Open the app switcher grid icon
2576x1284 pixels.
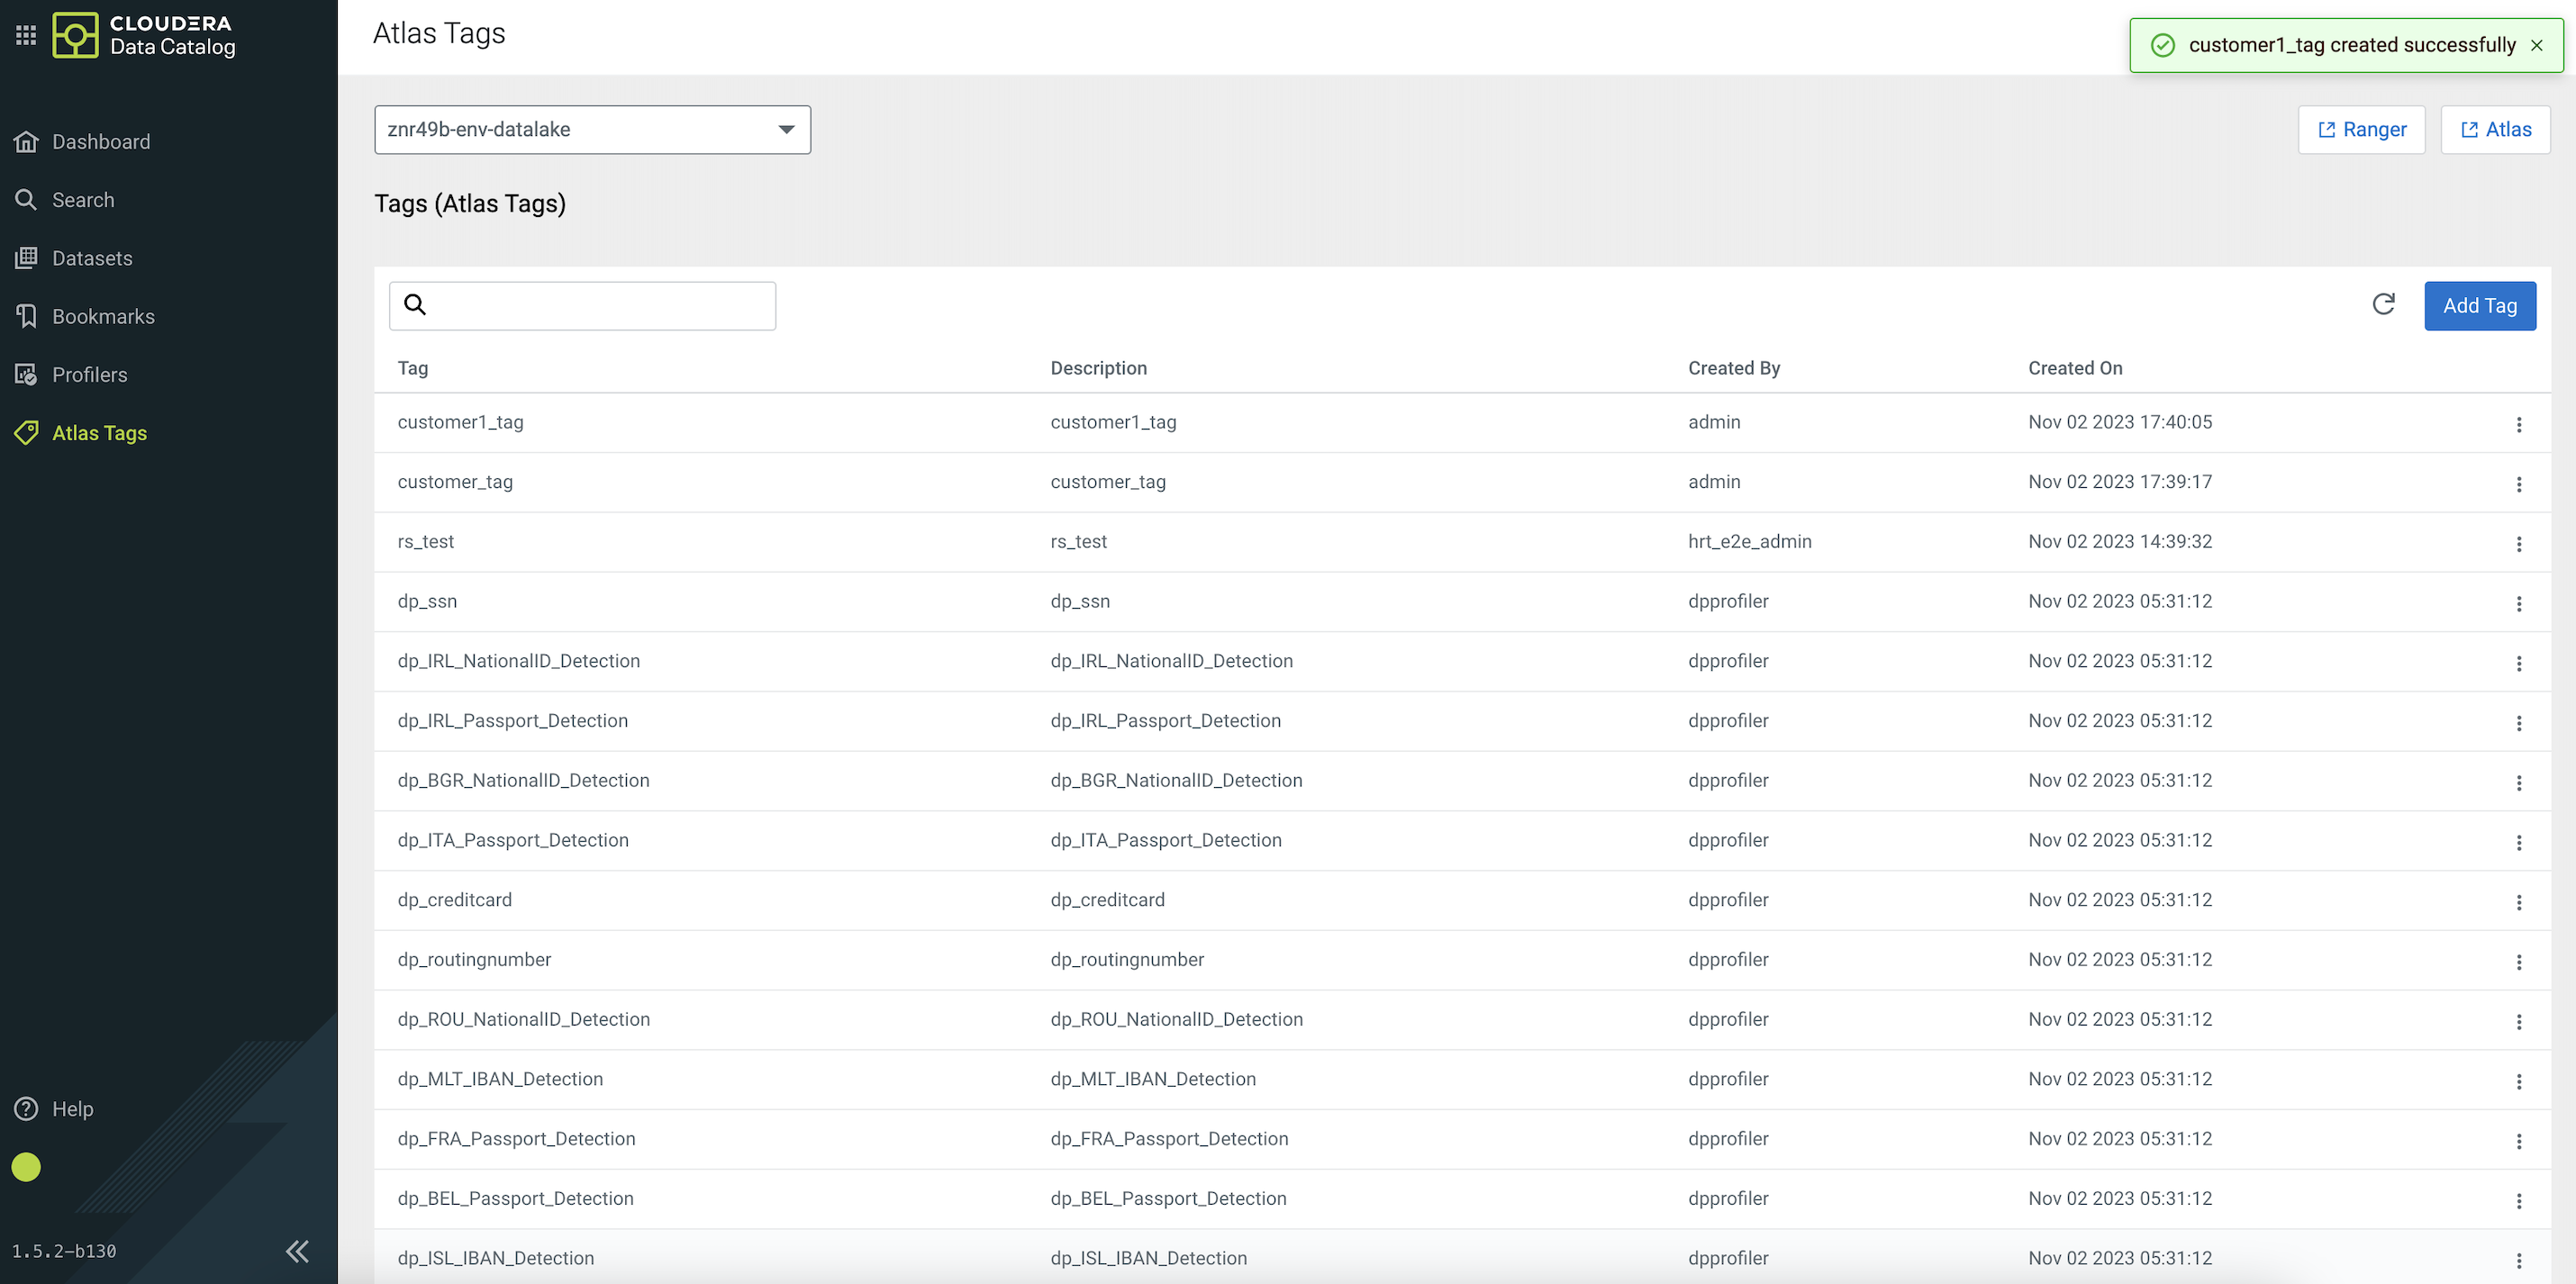(26, 35)
